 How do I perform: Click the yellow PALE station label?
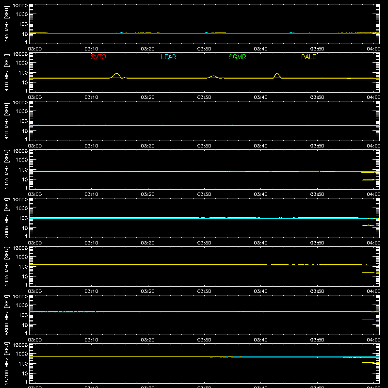tap(308, 57)
